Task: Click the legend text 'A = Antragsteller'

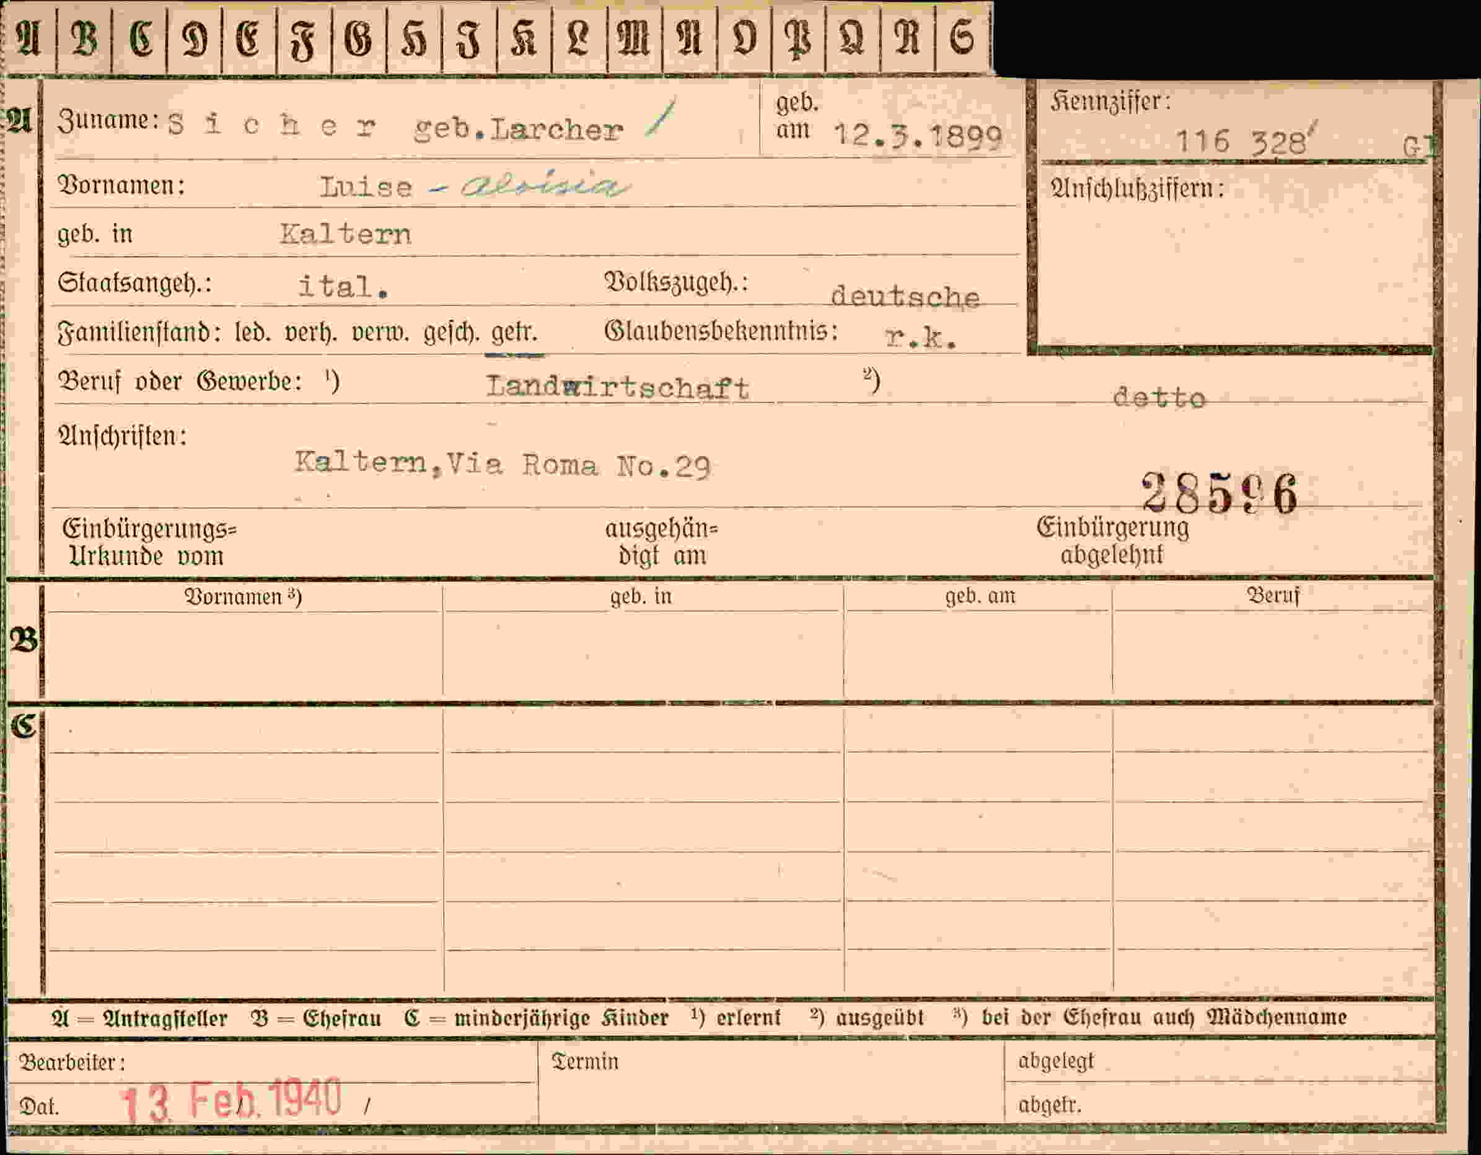Action: pos(139,1019)
